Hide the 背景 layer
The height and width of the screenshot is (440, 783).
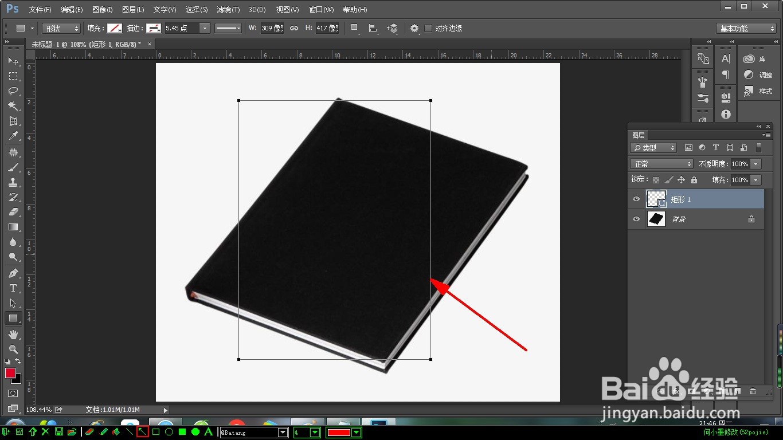tap(636, 219)
